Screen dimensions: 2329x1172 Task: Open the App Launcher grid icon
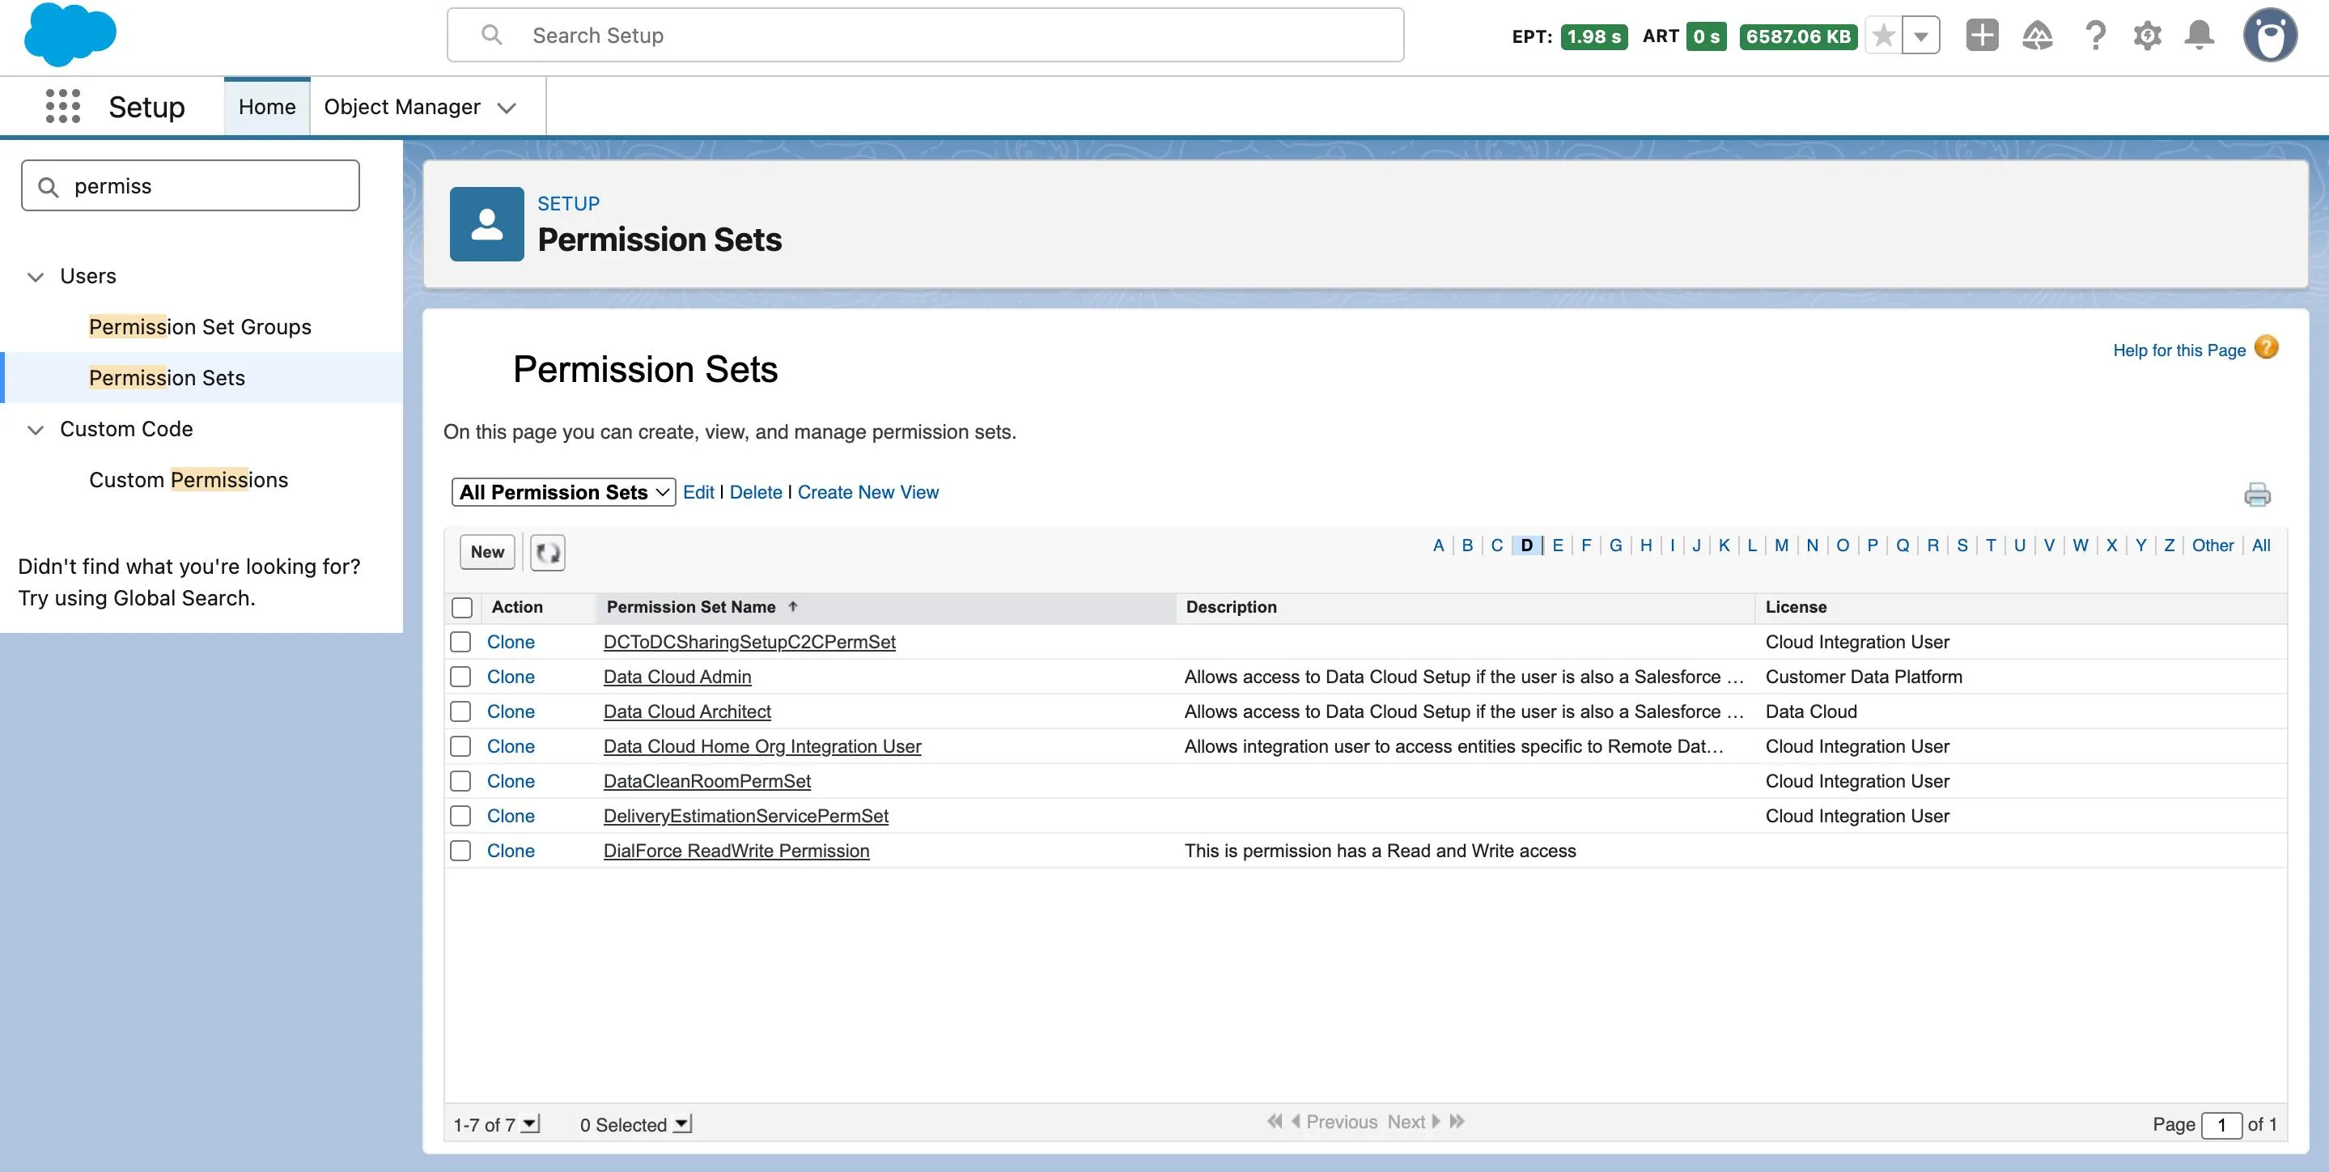(x=62, y=107)
